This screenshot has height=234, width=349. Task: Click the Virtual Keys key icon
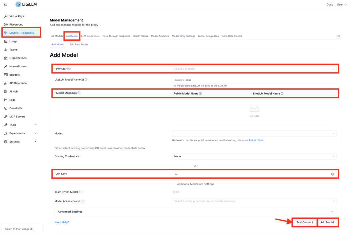click(x=6, y=16)
